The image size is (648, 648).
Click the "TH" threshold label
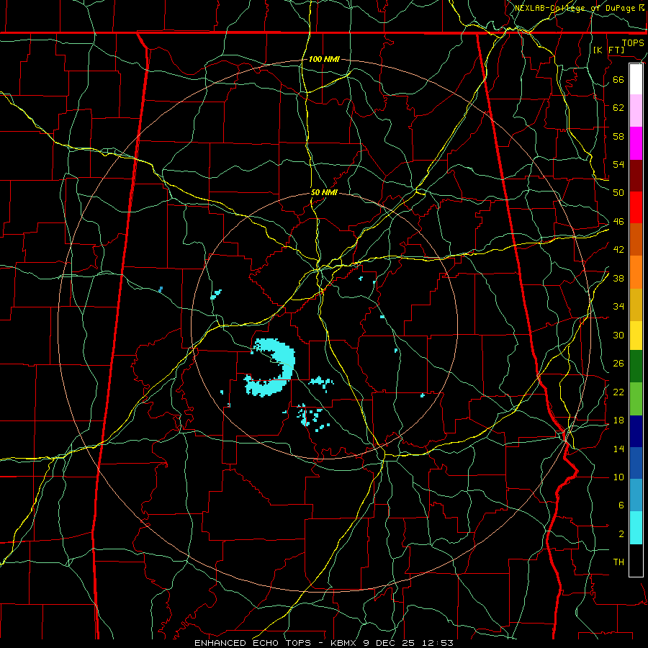[618, 562]
